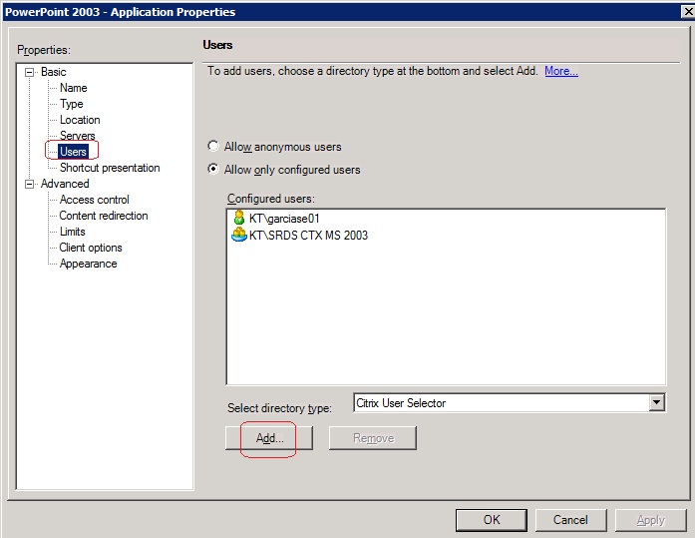Open the More... help link
This screenshot has height=538, width=695.
tap(560, 71)
